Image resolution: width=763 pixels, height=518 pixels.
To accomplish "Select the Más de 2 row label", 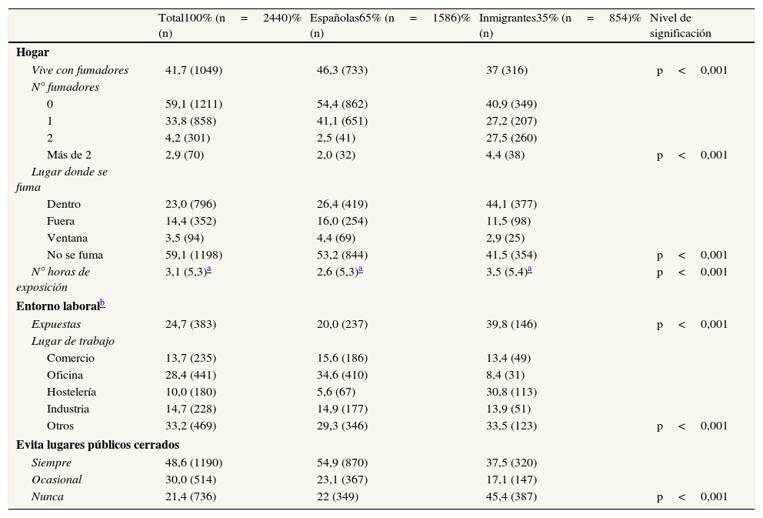I will 69,155.
